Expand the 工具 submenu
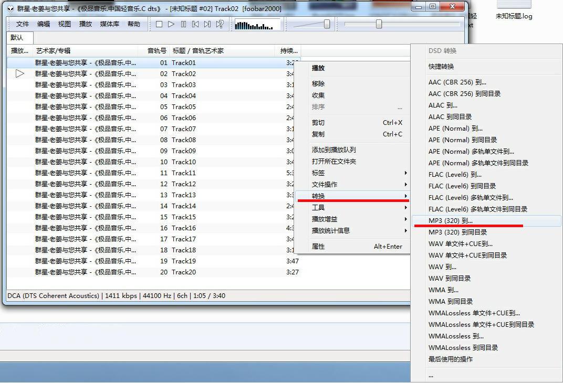 point(353,207)
